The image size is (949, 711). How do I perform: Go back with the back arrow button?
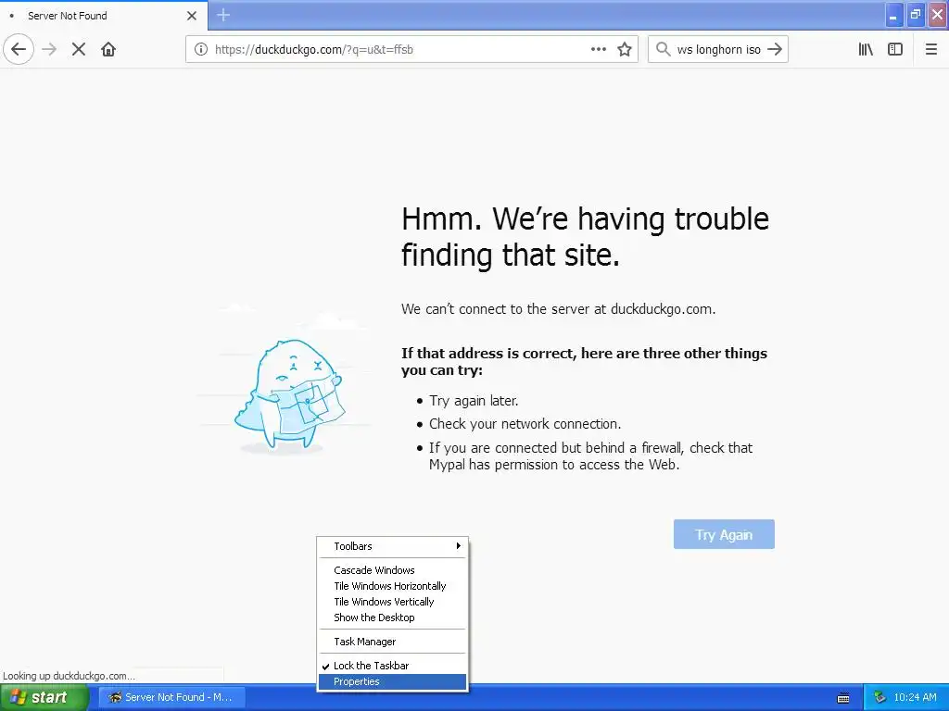(x=19, y=49)
